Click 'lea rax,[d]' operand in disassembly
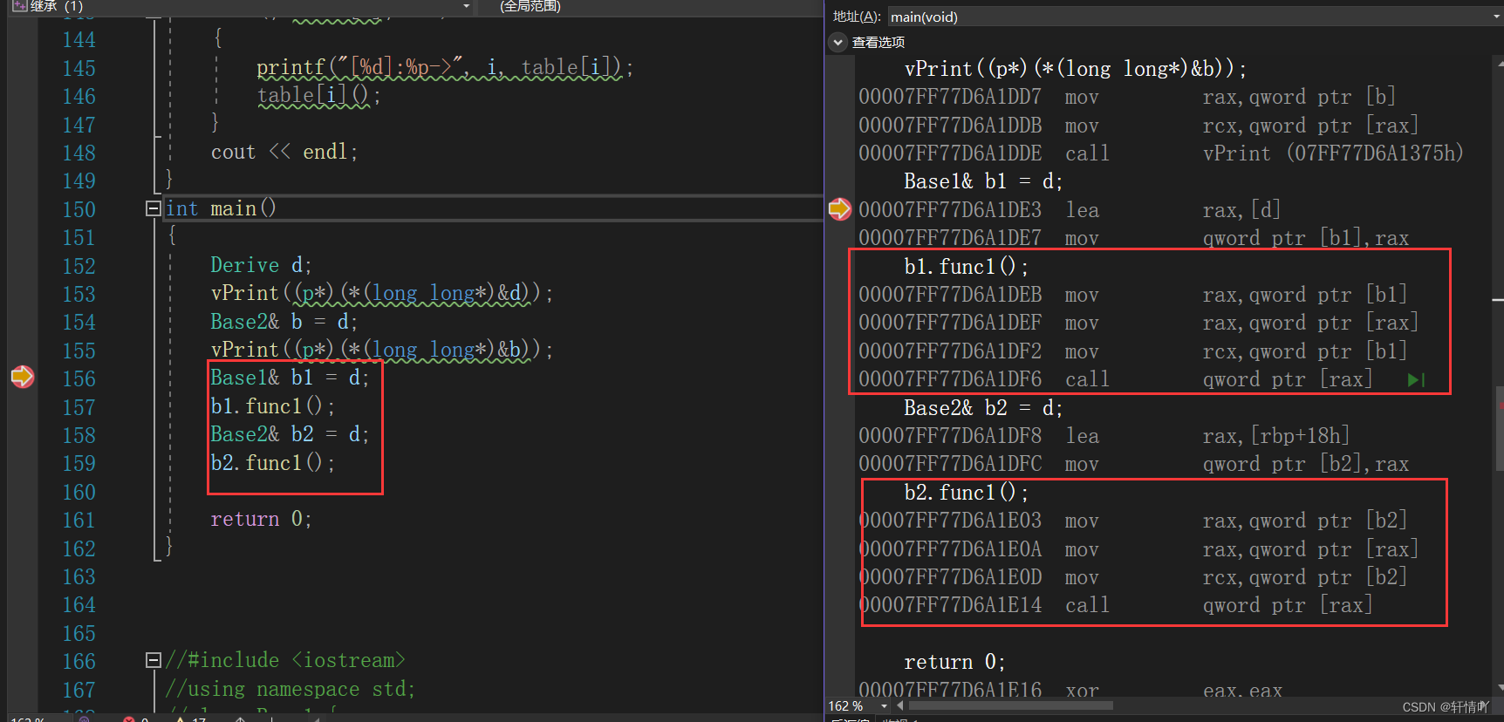Image resolution: width=1504 pixels, height=722 pixels. tap(1241, 210)
